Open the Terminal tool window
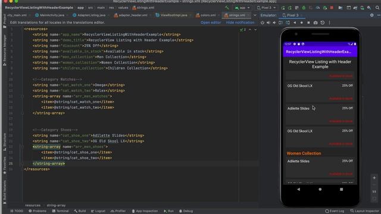The image size is (381, 214). pos(60,211)
